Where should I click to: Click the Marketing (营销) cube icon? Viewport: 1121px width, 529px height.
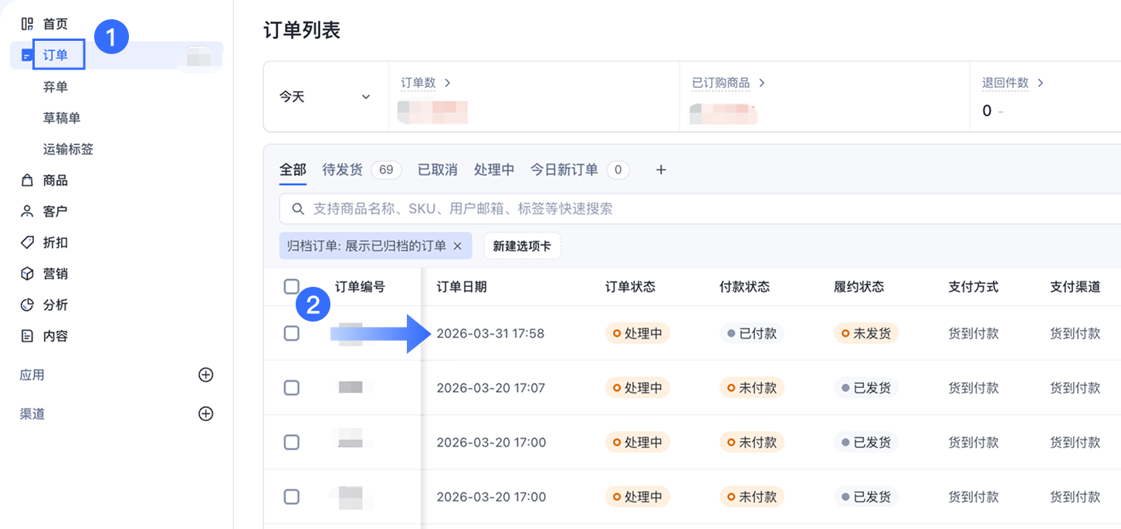(27, 274)
